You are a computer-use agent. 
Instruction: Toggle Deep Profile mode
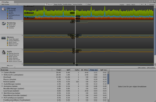tap(58, 4)
